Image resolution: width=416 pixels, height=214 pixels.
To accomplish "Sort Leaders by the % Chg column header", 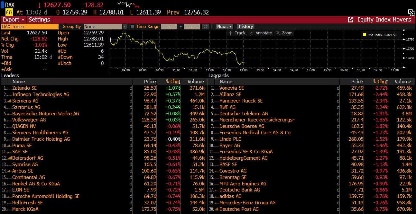I will 173,82.
